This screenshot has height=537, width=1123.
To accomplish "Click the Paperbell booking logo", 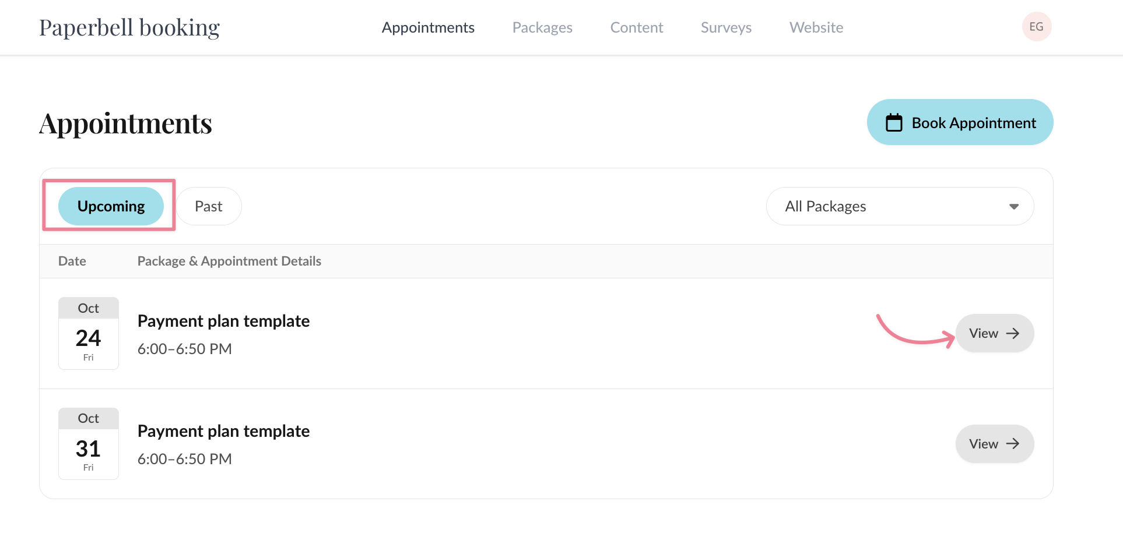I will pyautogui.click(x=129, y=27).
